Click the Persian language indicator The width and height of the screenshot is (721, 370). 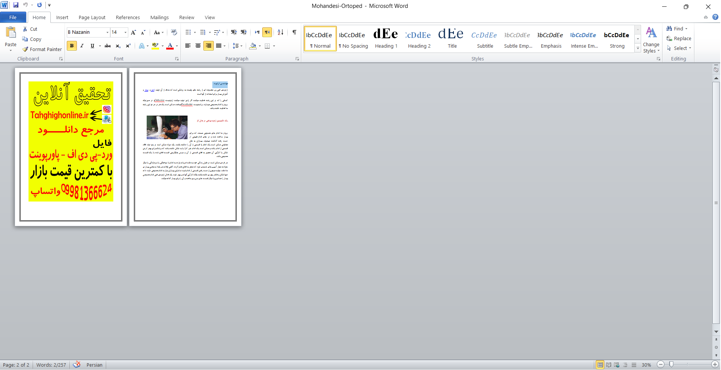[95, 365]
